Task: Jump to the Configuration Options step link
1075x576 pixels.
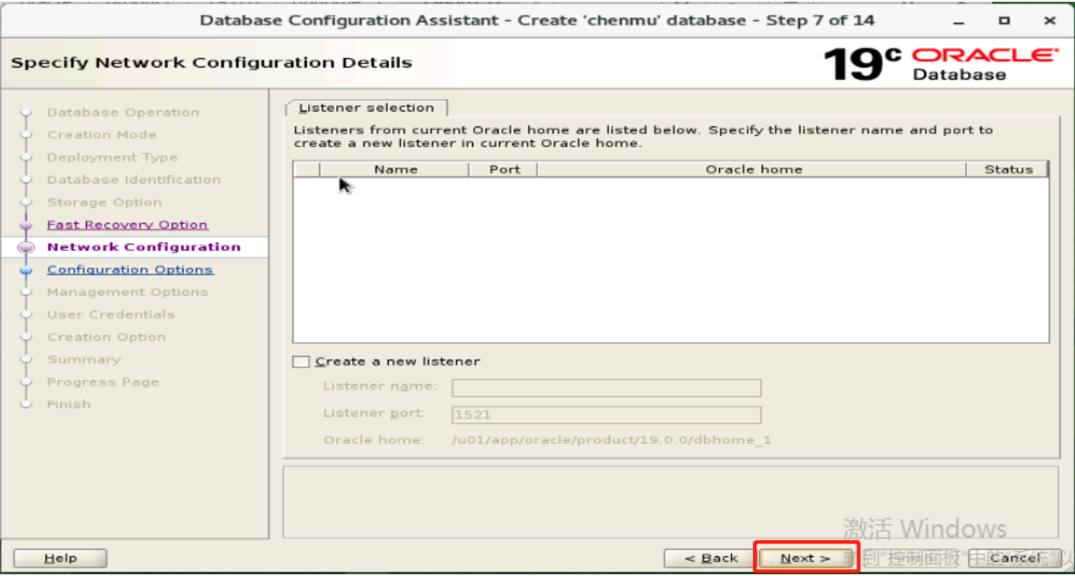Action: (x=130, y=269)
